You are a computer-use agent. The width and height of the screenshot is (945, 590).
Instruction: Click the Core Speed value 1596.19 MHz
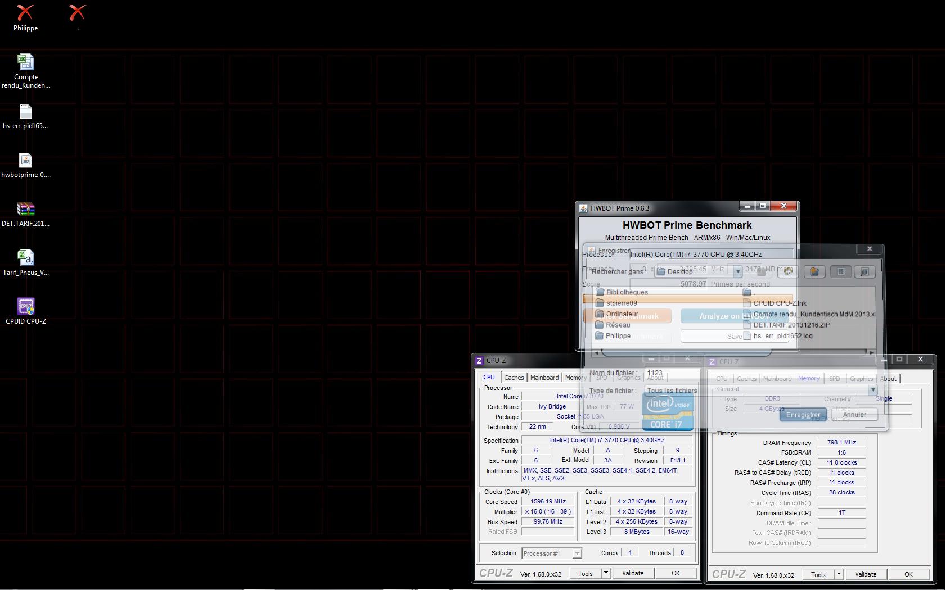coord(548,502)
